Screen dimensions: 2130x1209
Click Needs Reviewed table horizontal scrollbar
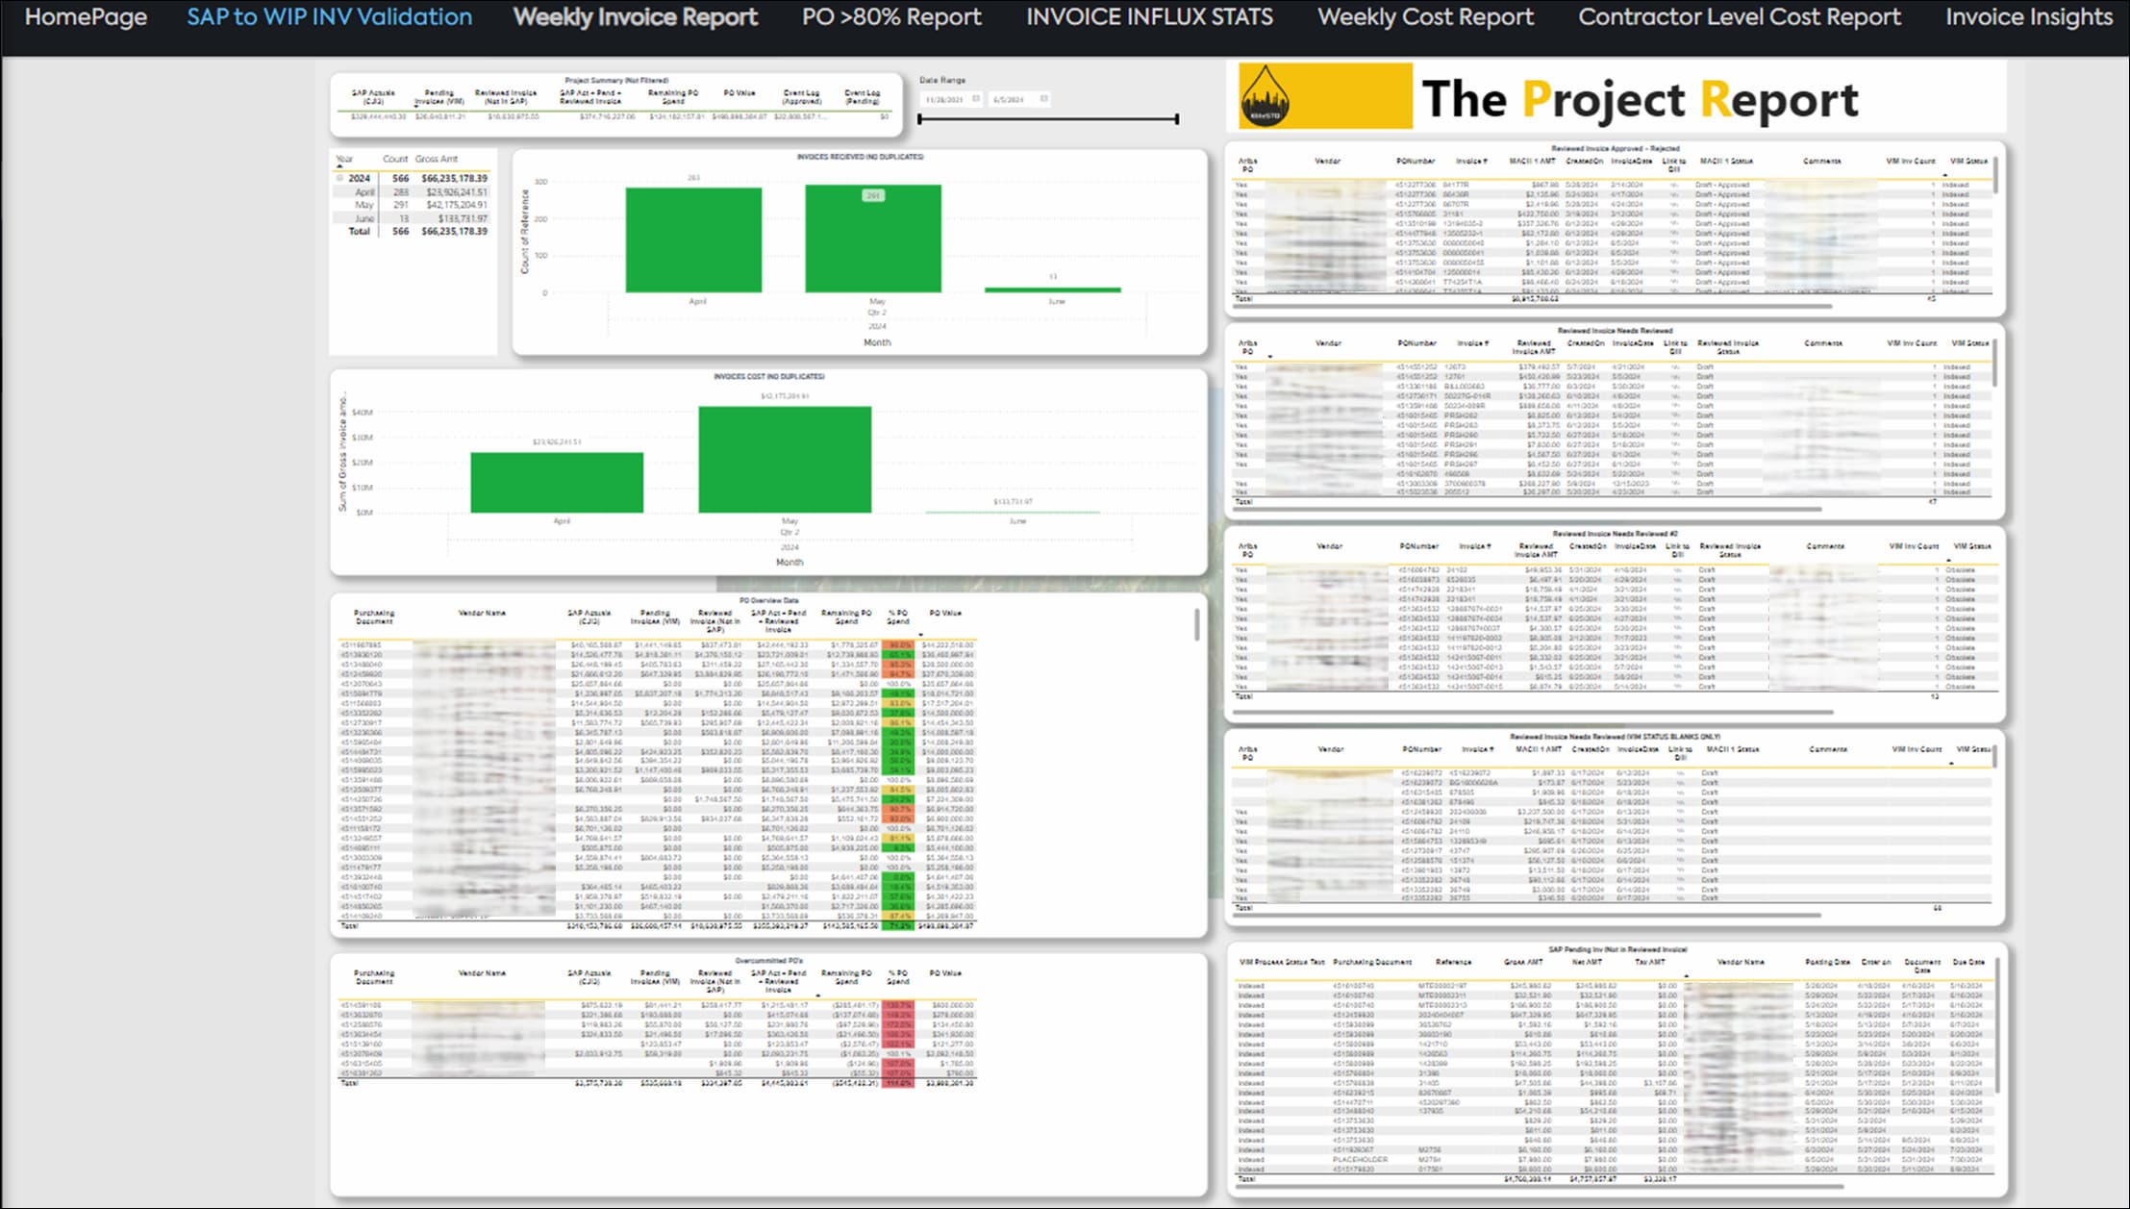coord(1527,509)
